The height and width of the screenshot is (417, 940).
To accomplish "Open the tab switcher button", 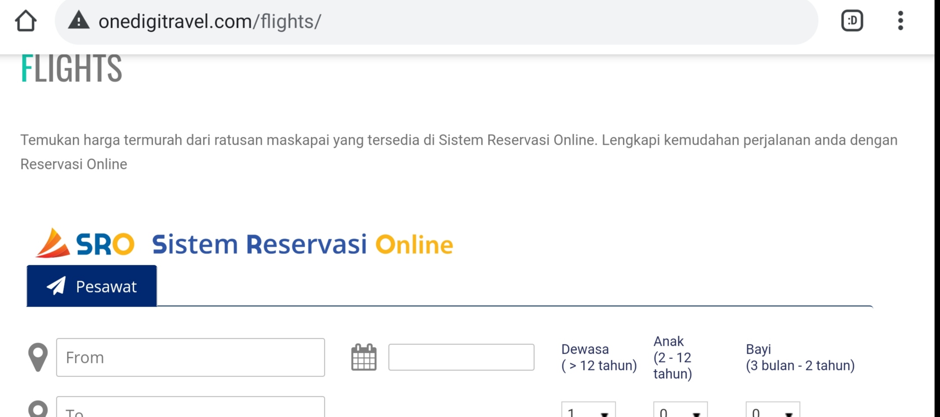I will pos(852,21).
